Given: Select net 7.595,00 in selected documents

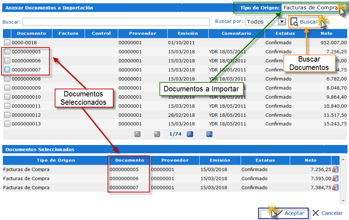Looking at the screenshot, I should pyautogui.click(x=321, y=178).
